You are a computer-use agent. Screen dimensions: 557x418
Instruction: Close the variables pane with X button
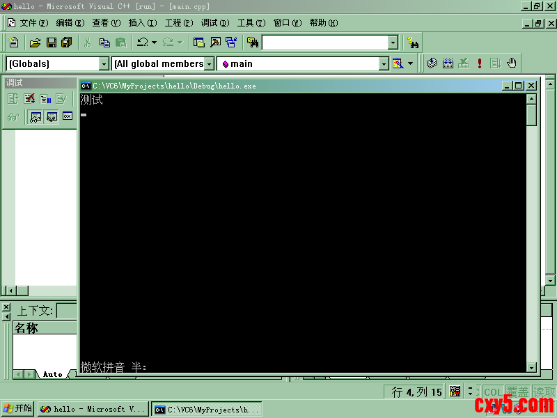click(x=6, y=307)
